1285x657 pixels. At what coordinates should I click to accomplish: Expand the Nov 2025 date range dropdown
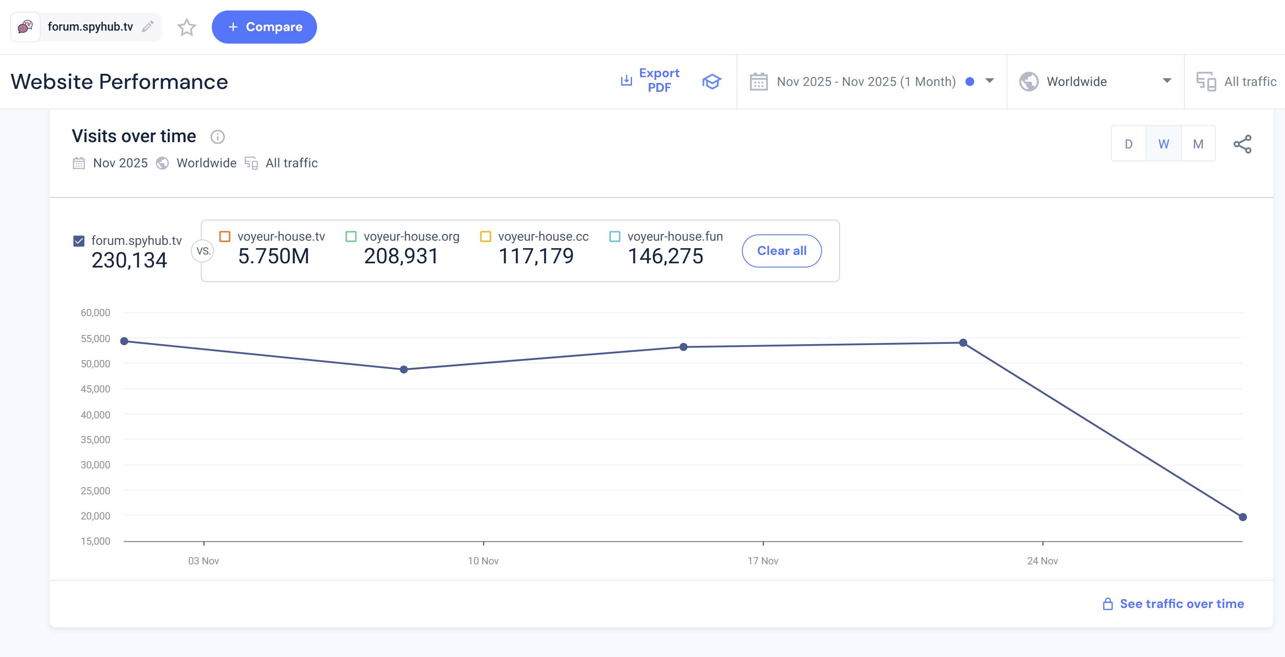(x=990, y=81)
